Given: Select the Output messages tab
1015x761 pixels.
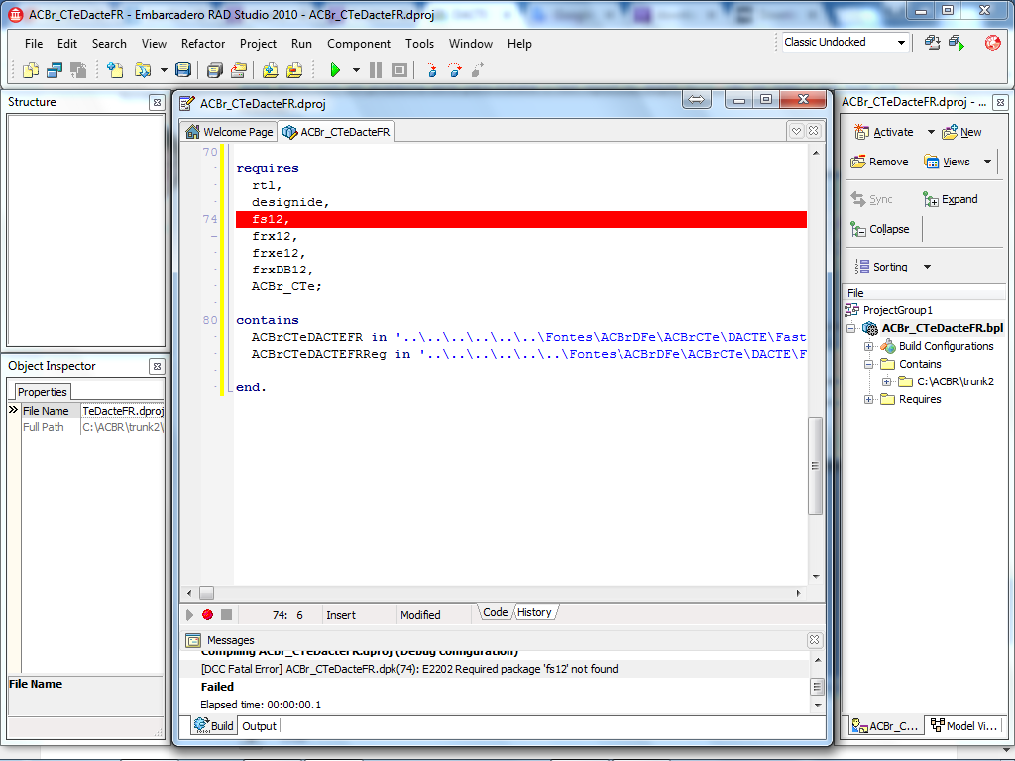Looking at the screenshot, I should [x=259, y=726].
